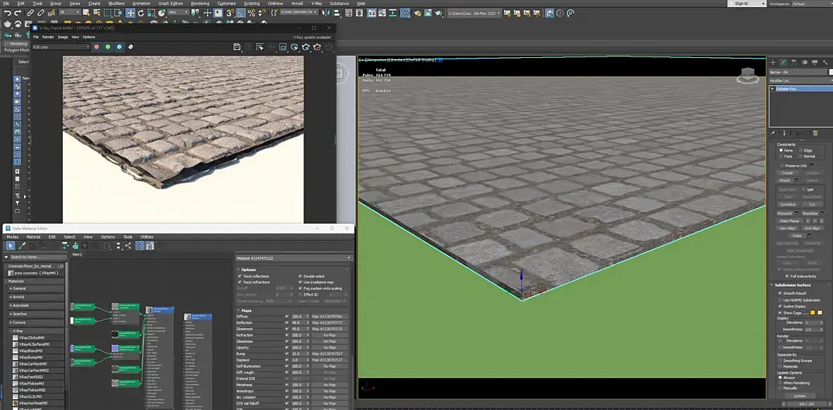Viewport: 833px width, 410px height.
Task: Collapse the Maps rollout
Action: tap(246, 310)
